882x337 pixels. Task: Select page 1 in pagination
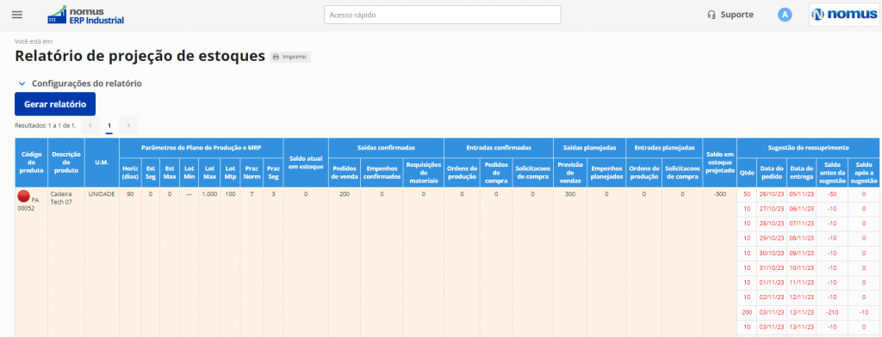pos(109,126)
